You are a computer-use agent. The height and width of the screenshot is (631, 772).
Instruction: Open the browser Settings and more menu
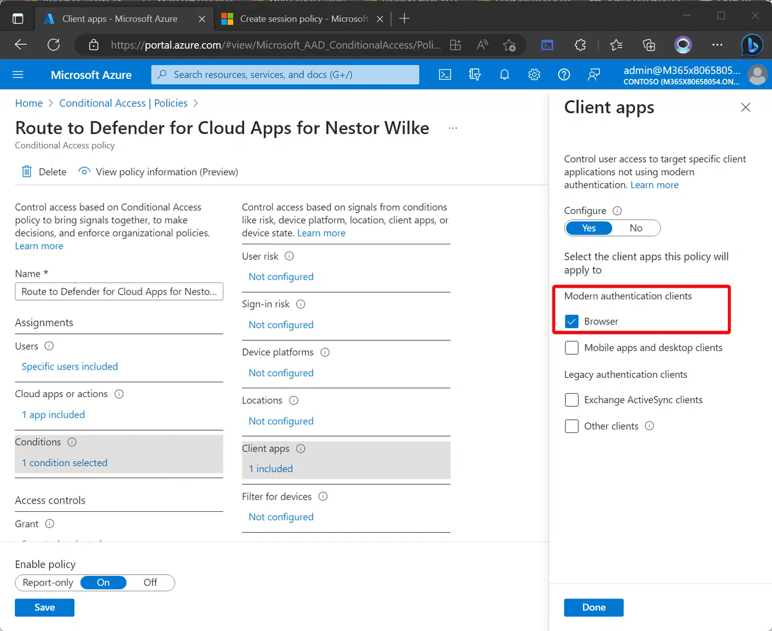point(717,45)
